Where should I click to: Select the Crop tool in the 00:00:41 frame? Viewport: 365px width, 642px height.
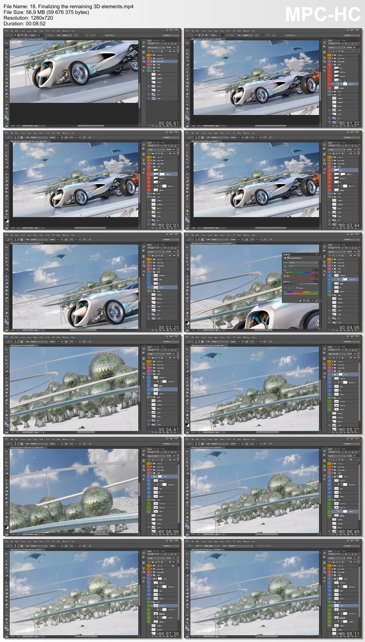click(6, 57)
